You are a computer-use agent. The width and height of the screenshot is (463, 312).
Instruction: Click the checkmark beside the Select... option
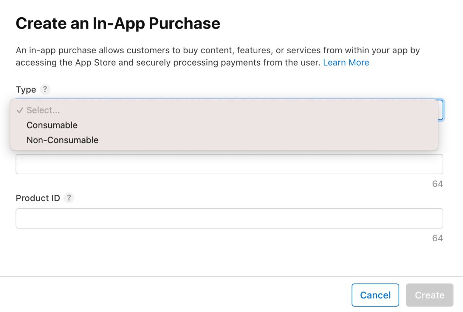tap(20, 110)
